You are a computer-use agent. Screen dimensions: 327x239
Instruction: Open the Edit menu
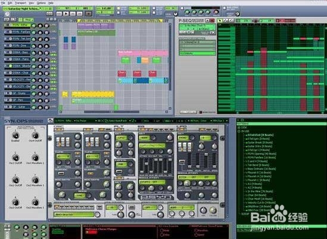pos(10,3)
